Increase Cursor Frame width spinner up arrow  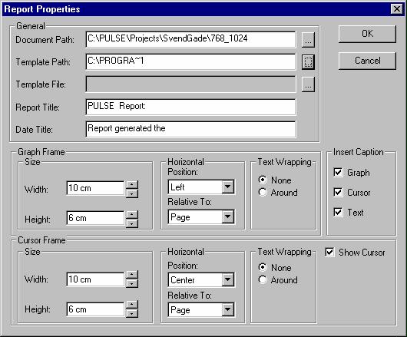pyautogui.click(x=132, y=275)
